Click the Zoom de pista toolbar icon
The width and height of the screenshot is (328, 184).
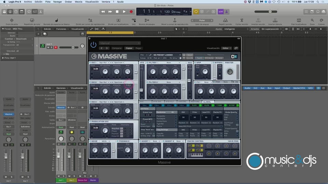pos(12,20)
